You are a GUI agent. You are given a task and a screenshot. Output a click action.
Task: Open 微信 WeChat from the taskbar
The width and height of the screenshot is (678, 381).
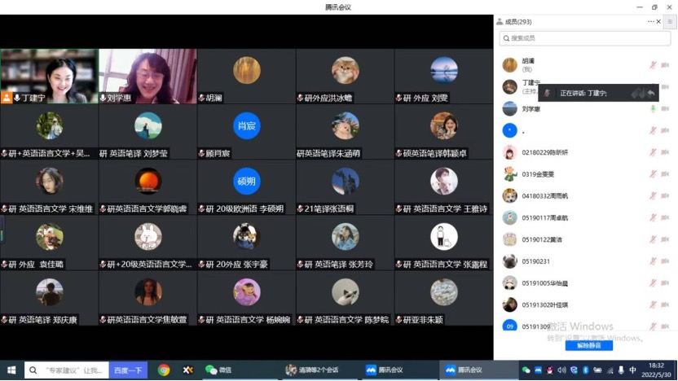pyautogui.click(x=218, y=370)
